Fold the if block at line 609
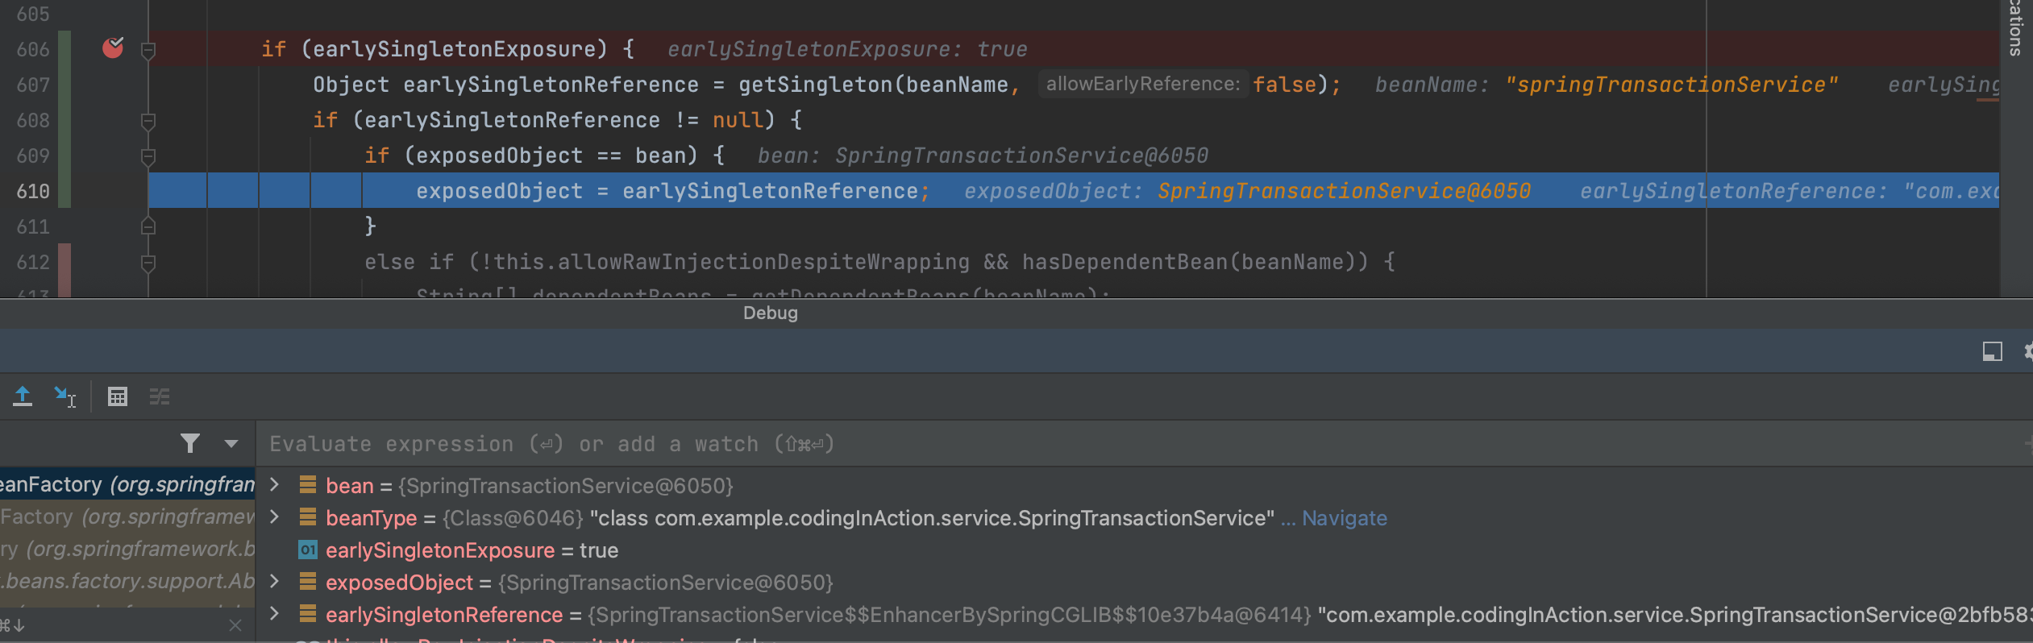 [148, 156]
